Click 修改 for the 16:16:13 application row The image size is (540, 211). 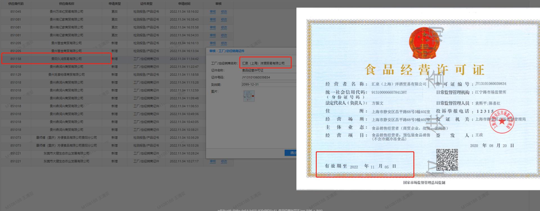click(x=224, y=43)
